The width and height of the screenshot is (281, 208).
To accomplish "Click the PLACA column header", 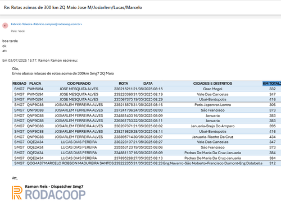I will click(35, 84).
